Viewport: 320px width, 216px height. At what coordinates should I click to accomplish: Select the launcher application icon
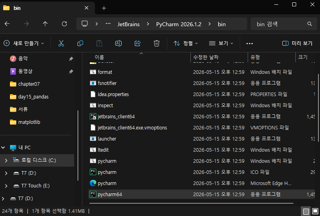point(93,139)
